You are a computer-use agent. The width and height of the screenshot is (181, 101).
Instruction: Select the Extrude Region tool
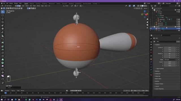(x=3, y=43)
